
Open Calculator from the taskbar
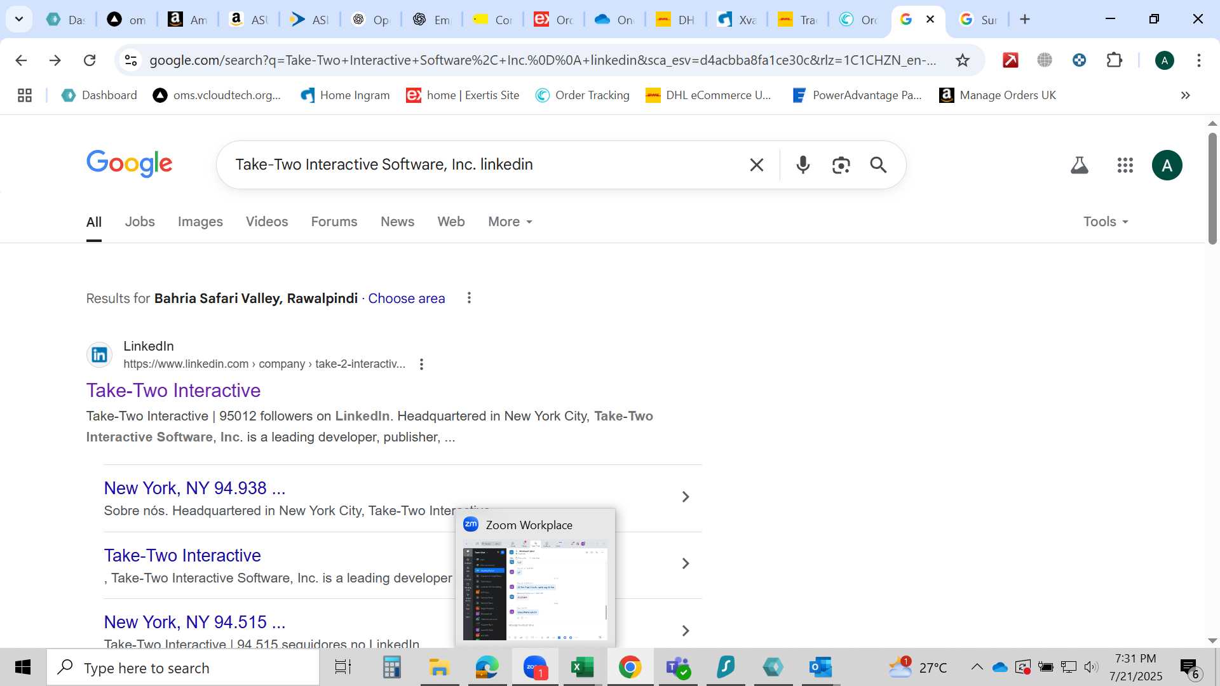coord(391,668)
